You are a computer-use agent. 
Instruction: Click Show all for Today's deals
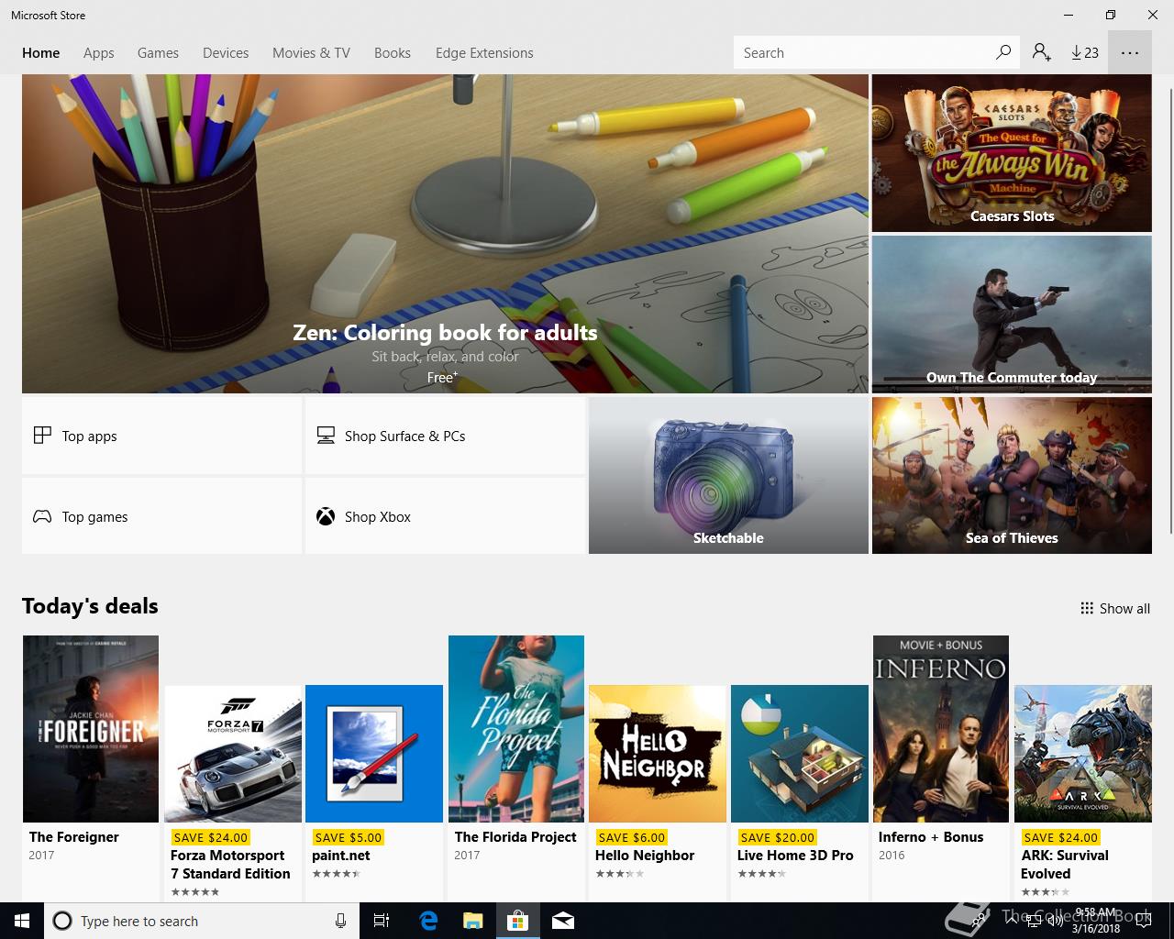click(1115, 608)
